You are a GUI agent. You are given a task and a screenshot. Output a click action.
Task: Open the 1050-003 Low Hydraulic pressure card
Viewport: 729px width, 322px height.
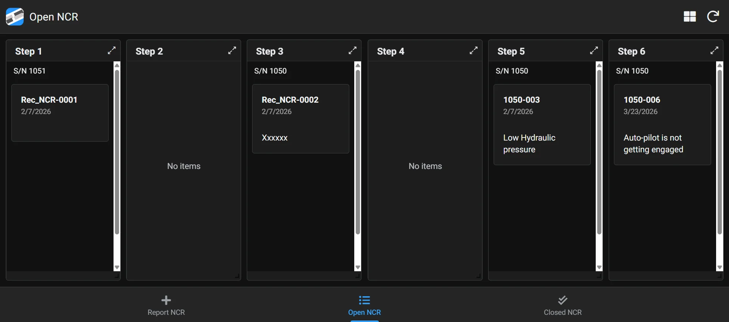tap(542, 125)
